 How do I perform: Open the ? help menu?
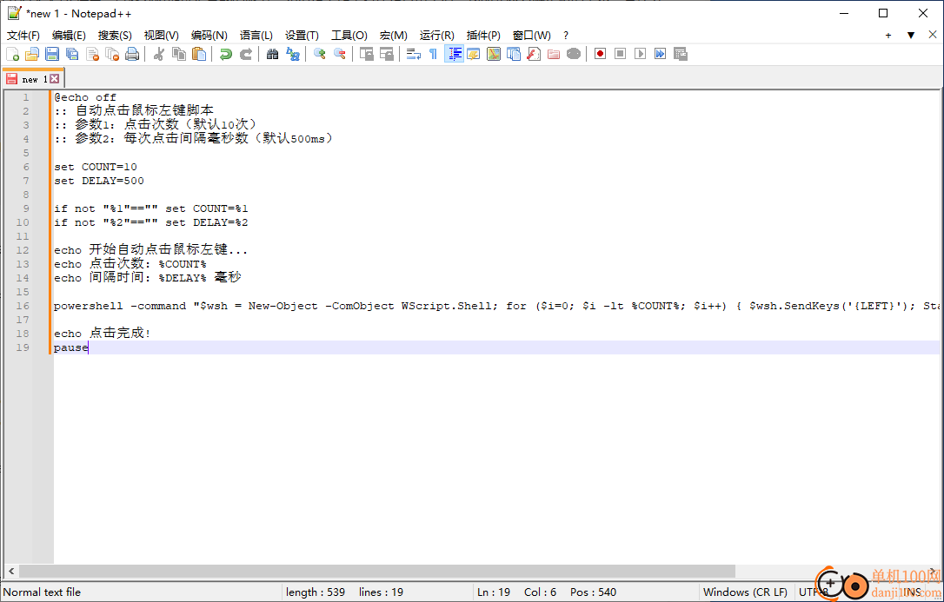(x=565, y=36)
